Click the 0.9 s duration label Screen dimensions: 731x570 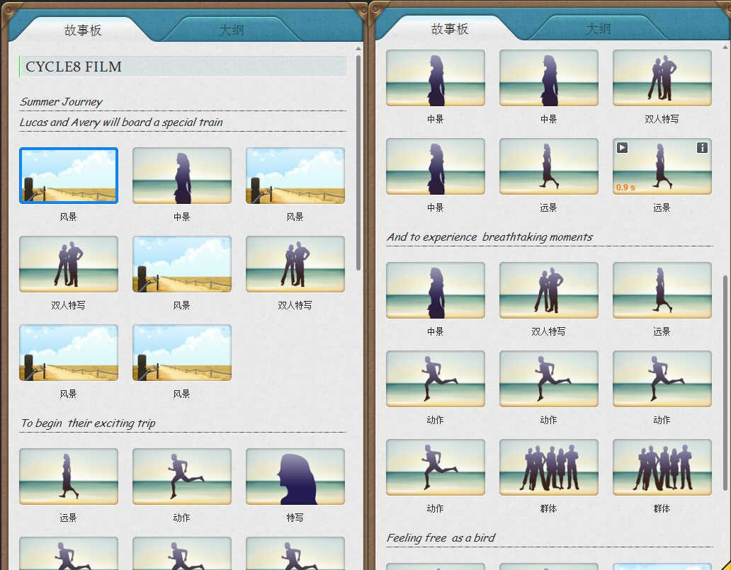tap(625, 188)
